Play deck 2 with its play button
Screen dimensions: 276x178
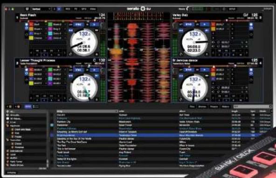coord(204,24)
